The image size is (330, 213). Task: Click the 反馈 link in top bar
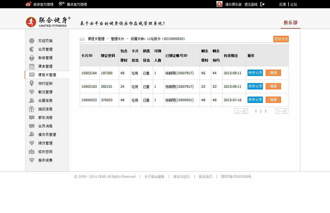coord(282,4)
